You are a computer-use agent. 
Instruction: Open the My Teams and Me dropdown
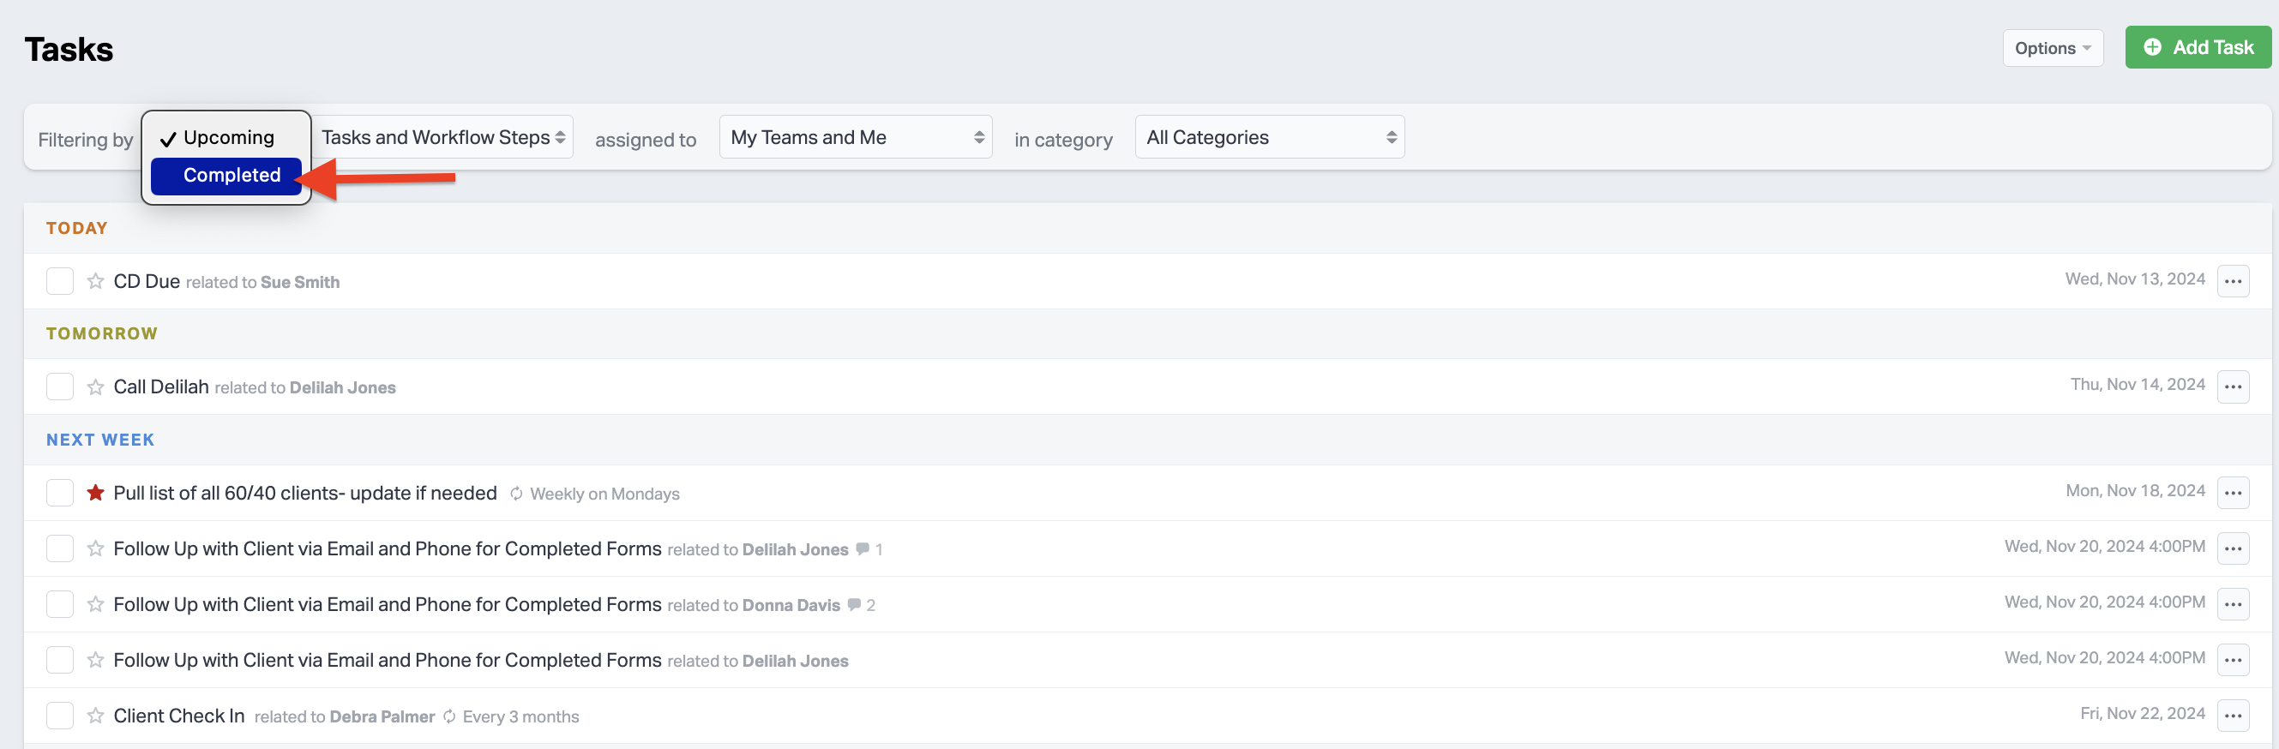point(856,137)
